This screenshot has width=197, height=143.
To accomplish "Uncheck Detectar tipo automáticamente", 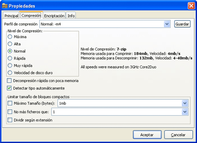I will click(9, 88).
